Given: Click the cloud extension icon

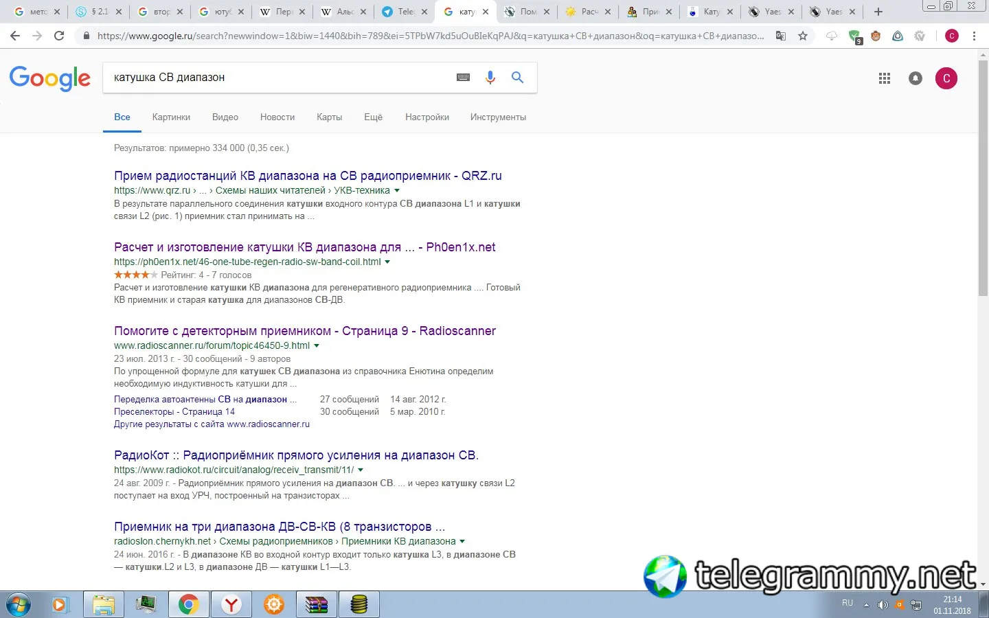Looking at the screenshot, I should 832,36.
